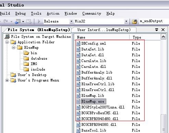Select the Caculate.dll file icon

click(78, 67)
